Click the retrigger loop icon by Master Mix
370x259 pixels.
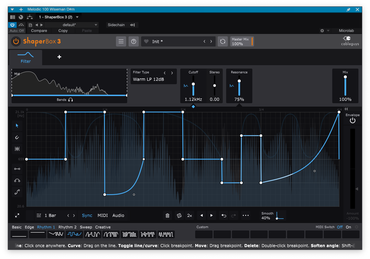point(222,41)
